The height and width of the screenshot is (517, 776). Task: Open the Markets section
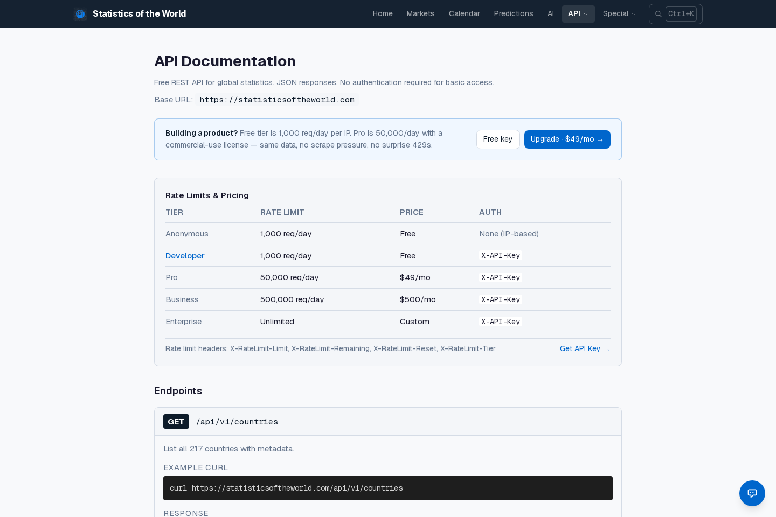(420, 14)
